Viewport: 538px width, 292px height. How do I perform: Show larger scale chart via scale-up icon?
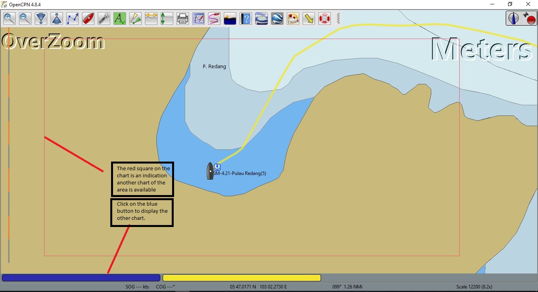click(x=56, y=18)
